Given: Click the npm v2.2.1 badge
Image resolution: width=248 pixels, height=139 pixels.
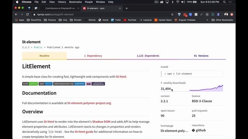Looking at the screenshot, I should pos(46,84).
